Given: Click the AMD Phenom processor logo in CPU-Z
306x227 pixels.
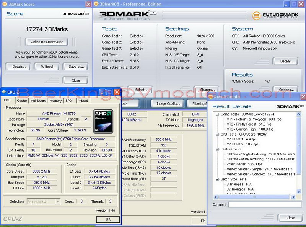Looking at the screenshot, I should point(103,121).
